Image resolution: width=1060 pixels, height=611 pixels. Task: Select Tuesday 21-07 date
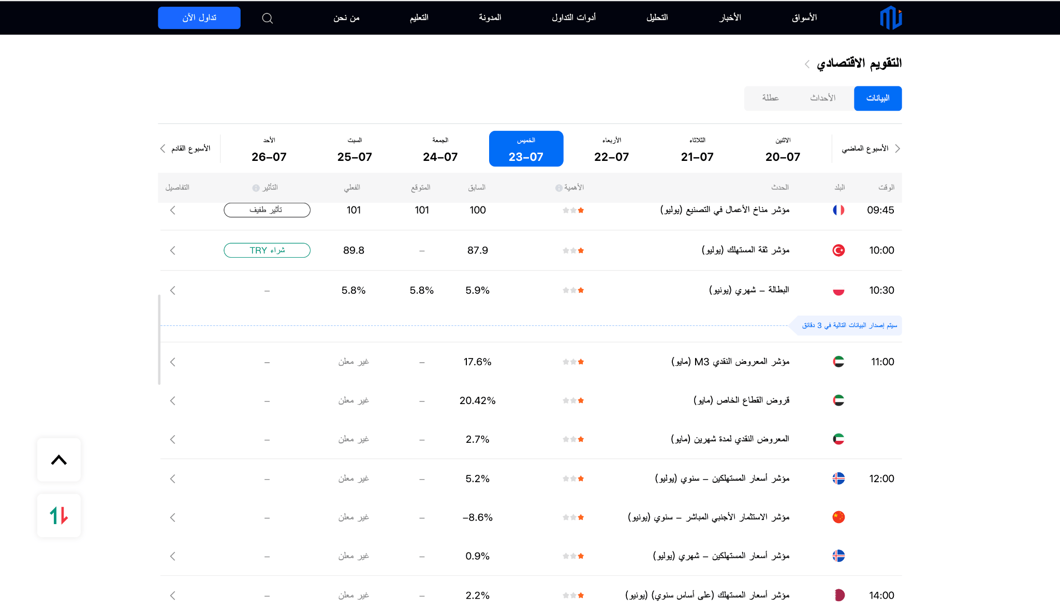697,149
